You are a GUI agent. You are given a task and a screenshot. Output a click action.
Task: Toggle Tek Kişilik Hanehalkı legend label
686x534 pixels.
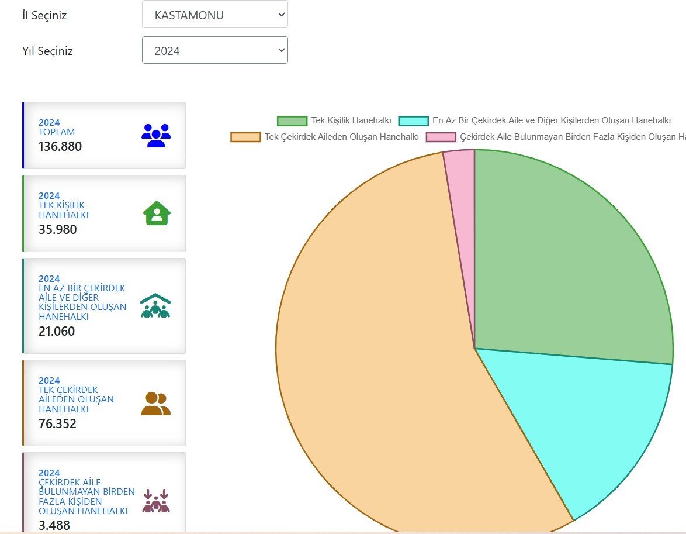pyautogui.click(x=351, y=120)
